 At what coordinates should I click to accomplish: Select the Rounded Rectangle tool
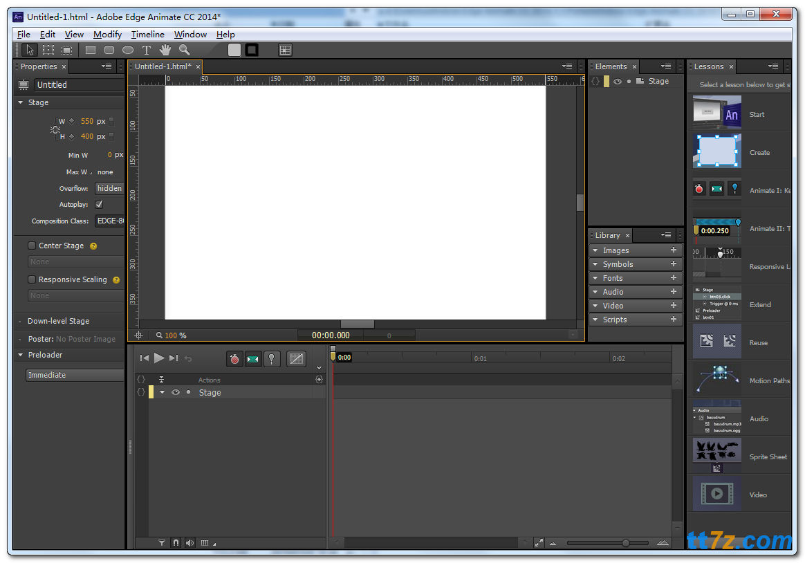(x=109, y=50)
